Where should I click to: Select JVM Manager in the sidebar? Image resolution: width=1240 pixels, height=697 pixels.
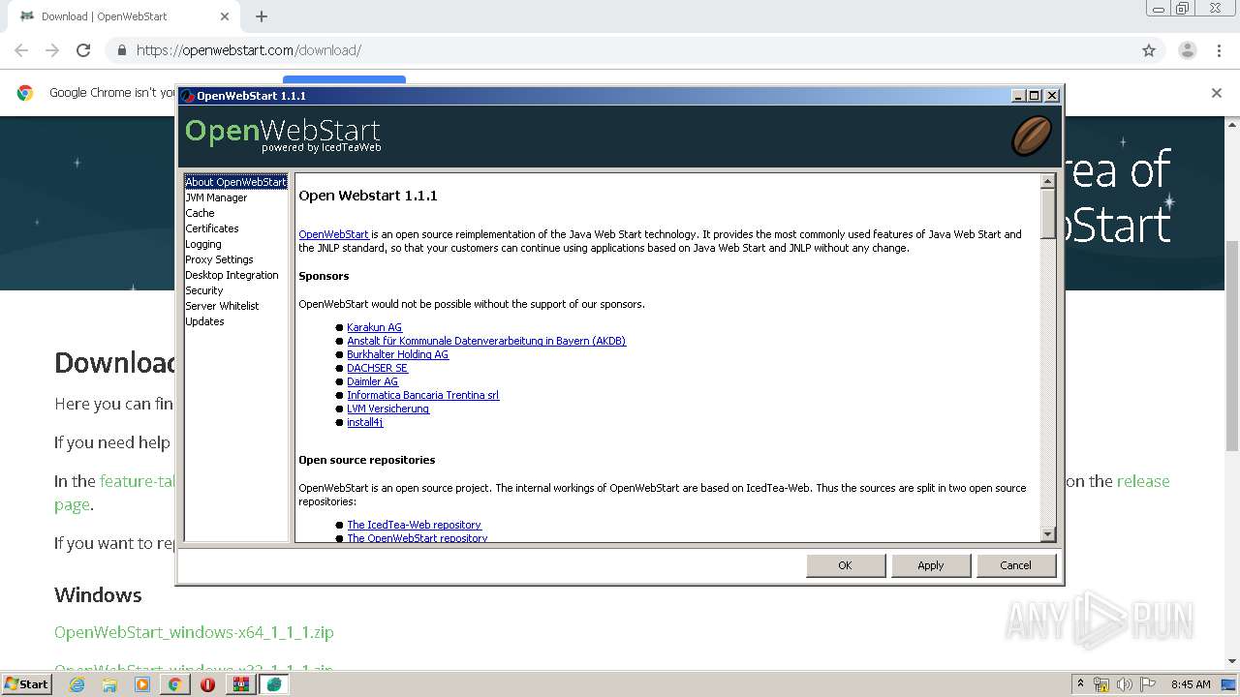216,197
